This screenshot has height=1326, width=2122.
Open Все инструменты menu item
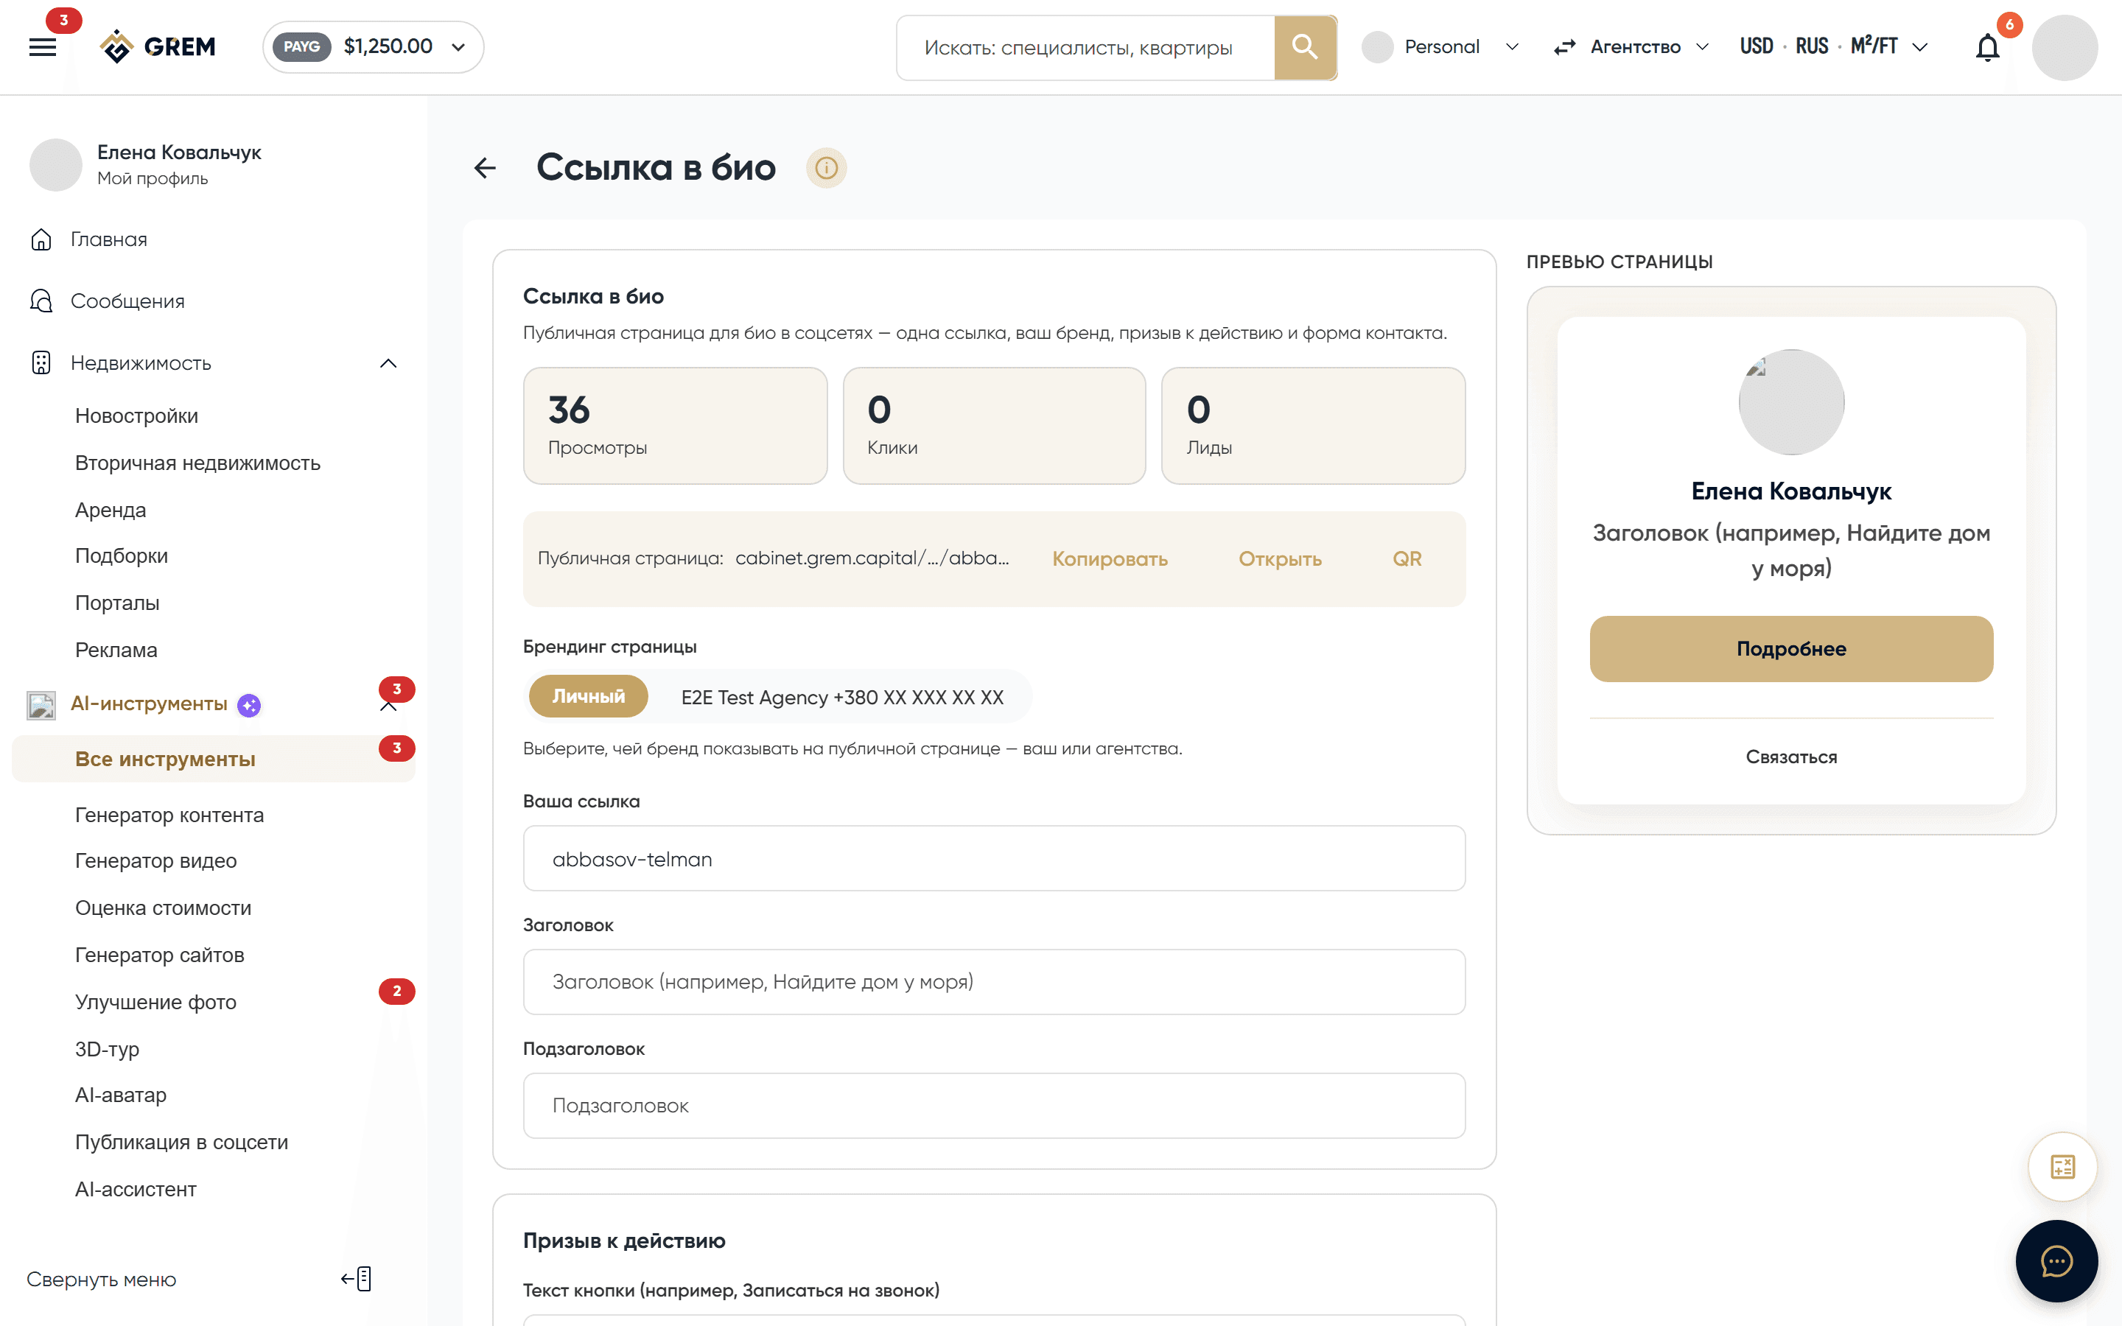coord(213,759)
